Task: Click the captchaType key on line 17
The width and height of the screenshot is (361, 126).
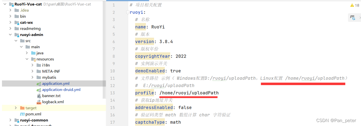Action: pos(150,122)
